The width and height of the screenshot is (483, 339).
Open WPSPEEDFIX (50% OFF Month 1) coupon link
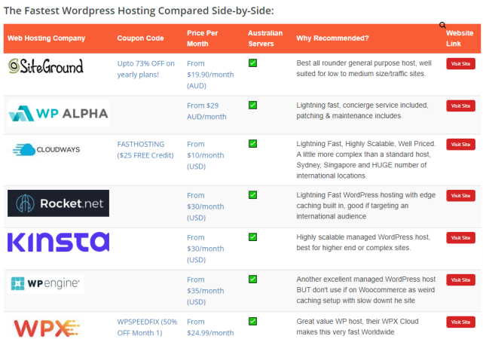(147, 327)
